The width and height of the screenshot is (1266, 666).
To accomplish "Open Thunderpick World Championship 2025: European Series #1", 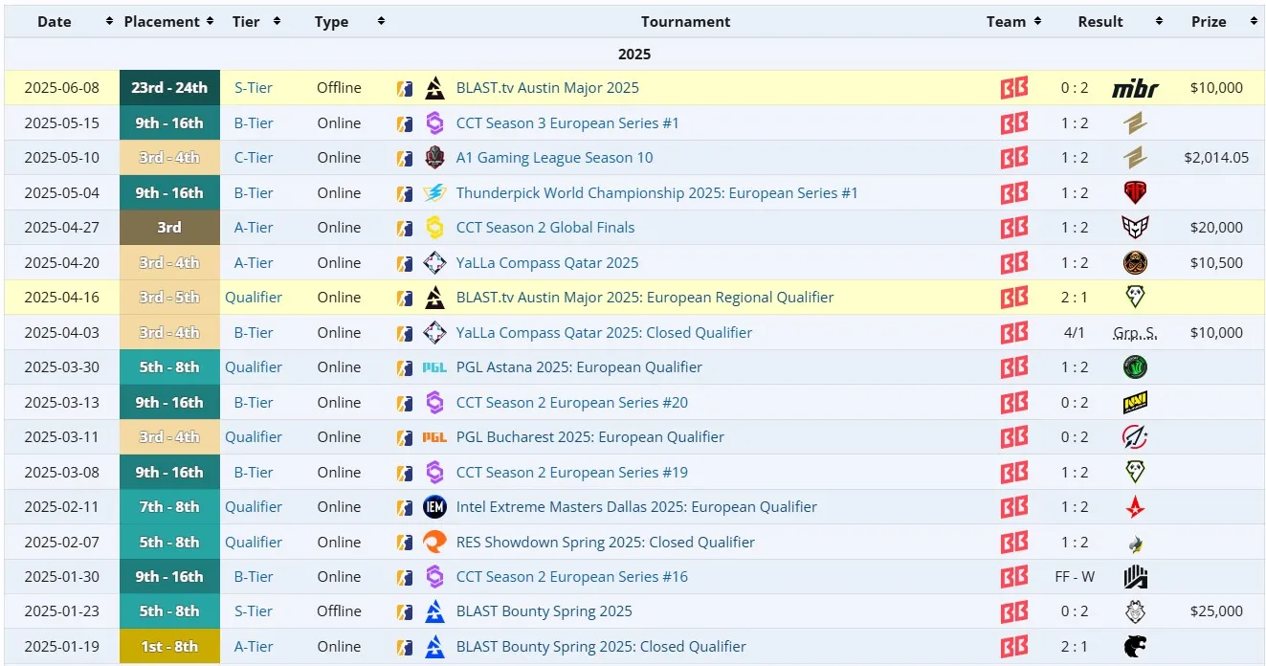I will tap(657, 193).
